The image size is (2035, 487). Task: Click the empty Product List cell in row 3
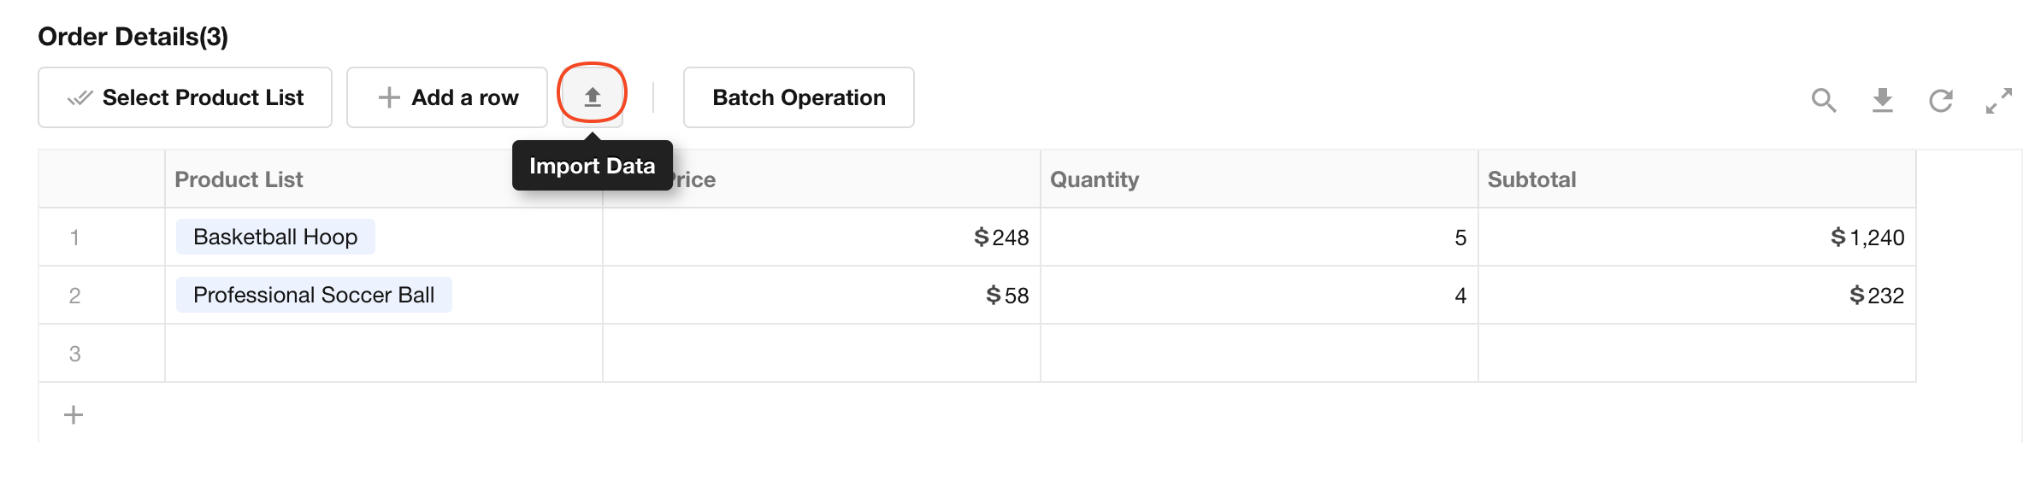(383, 353)
